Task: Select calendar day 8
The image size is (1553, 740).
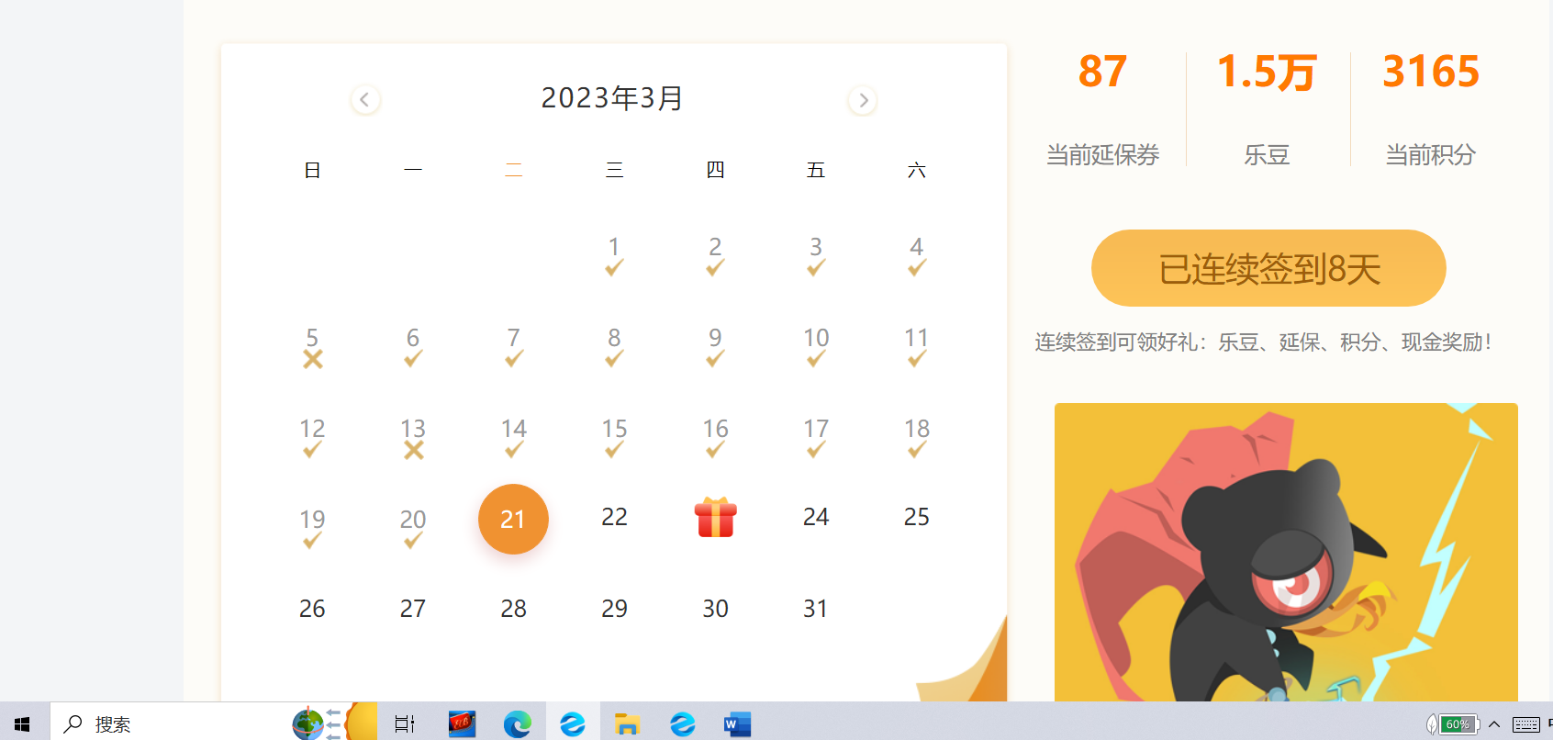Action: click(614, 348)
